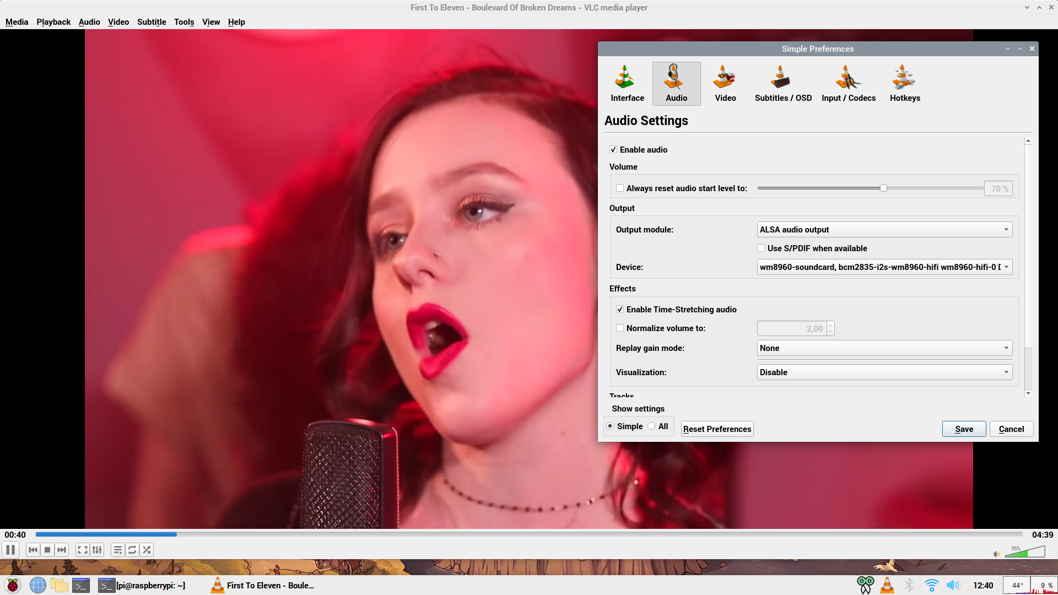Click the Reset Preferences button

point(717,429)
